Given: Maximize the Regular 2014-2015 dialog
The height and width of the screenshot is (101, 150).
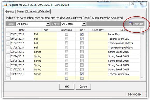Looking at the screenshot, I should pyautogui.click(x=132, y=4).
